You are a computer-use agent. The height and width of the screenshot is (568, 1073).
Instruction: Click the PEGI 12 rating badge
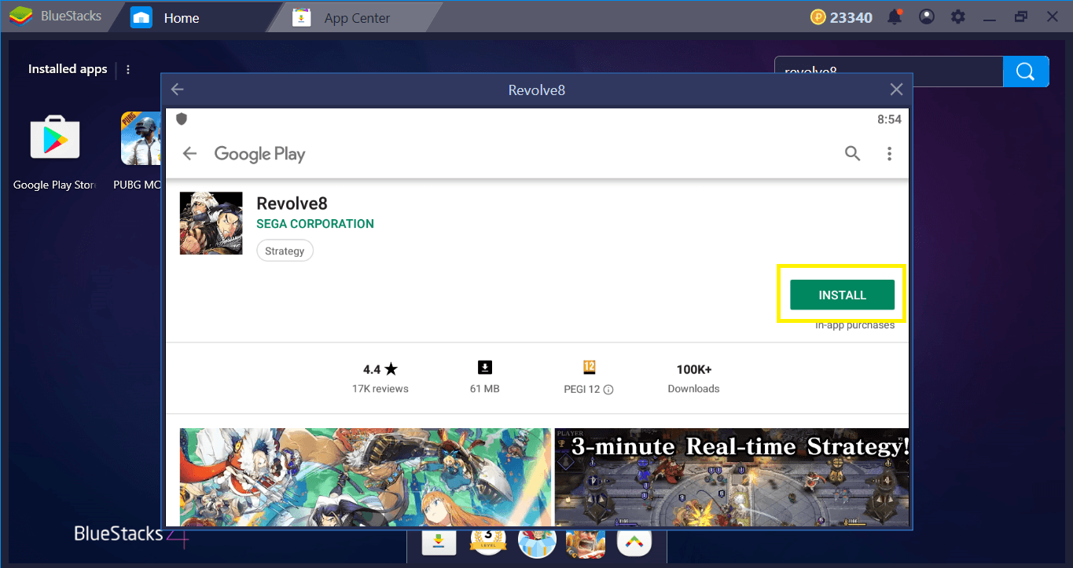[590, 368]
